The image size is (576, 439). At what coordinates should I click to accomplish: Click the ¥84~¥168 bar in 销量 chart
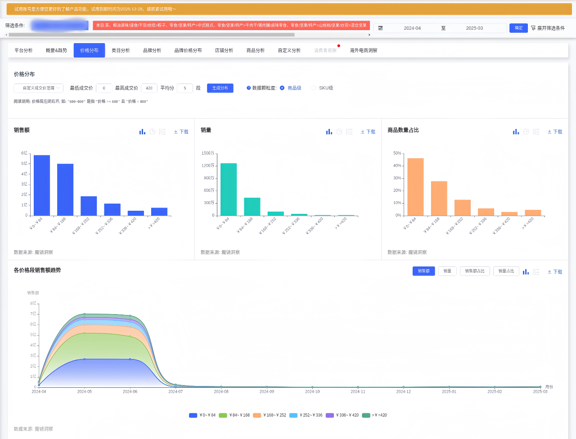click(252, 207)
